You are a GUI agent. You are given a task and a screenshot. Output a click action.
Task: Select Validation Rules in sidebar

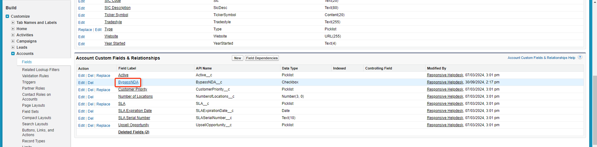36,76
